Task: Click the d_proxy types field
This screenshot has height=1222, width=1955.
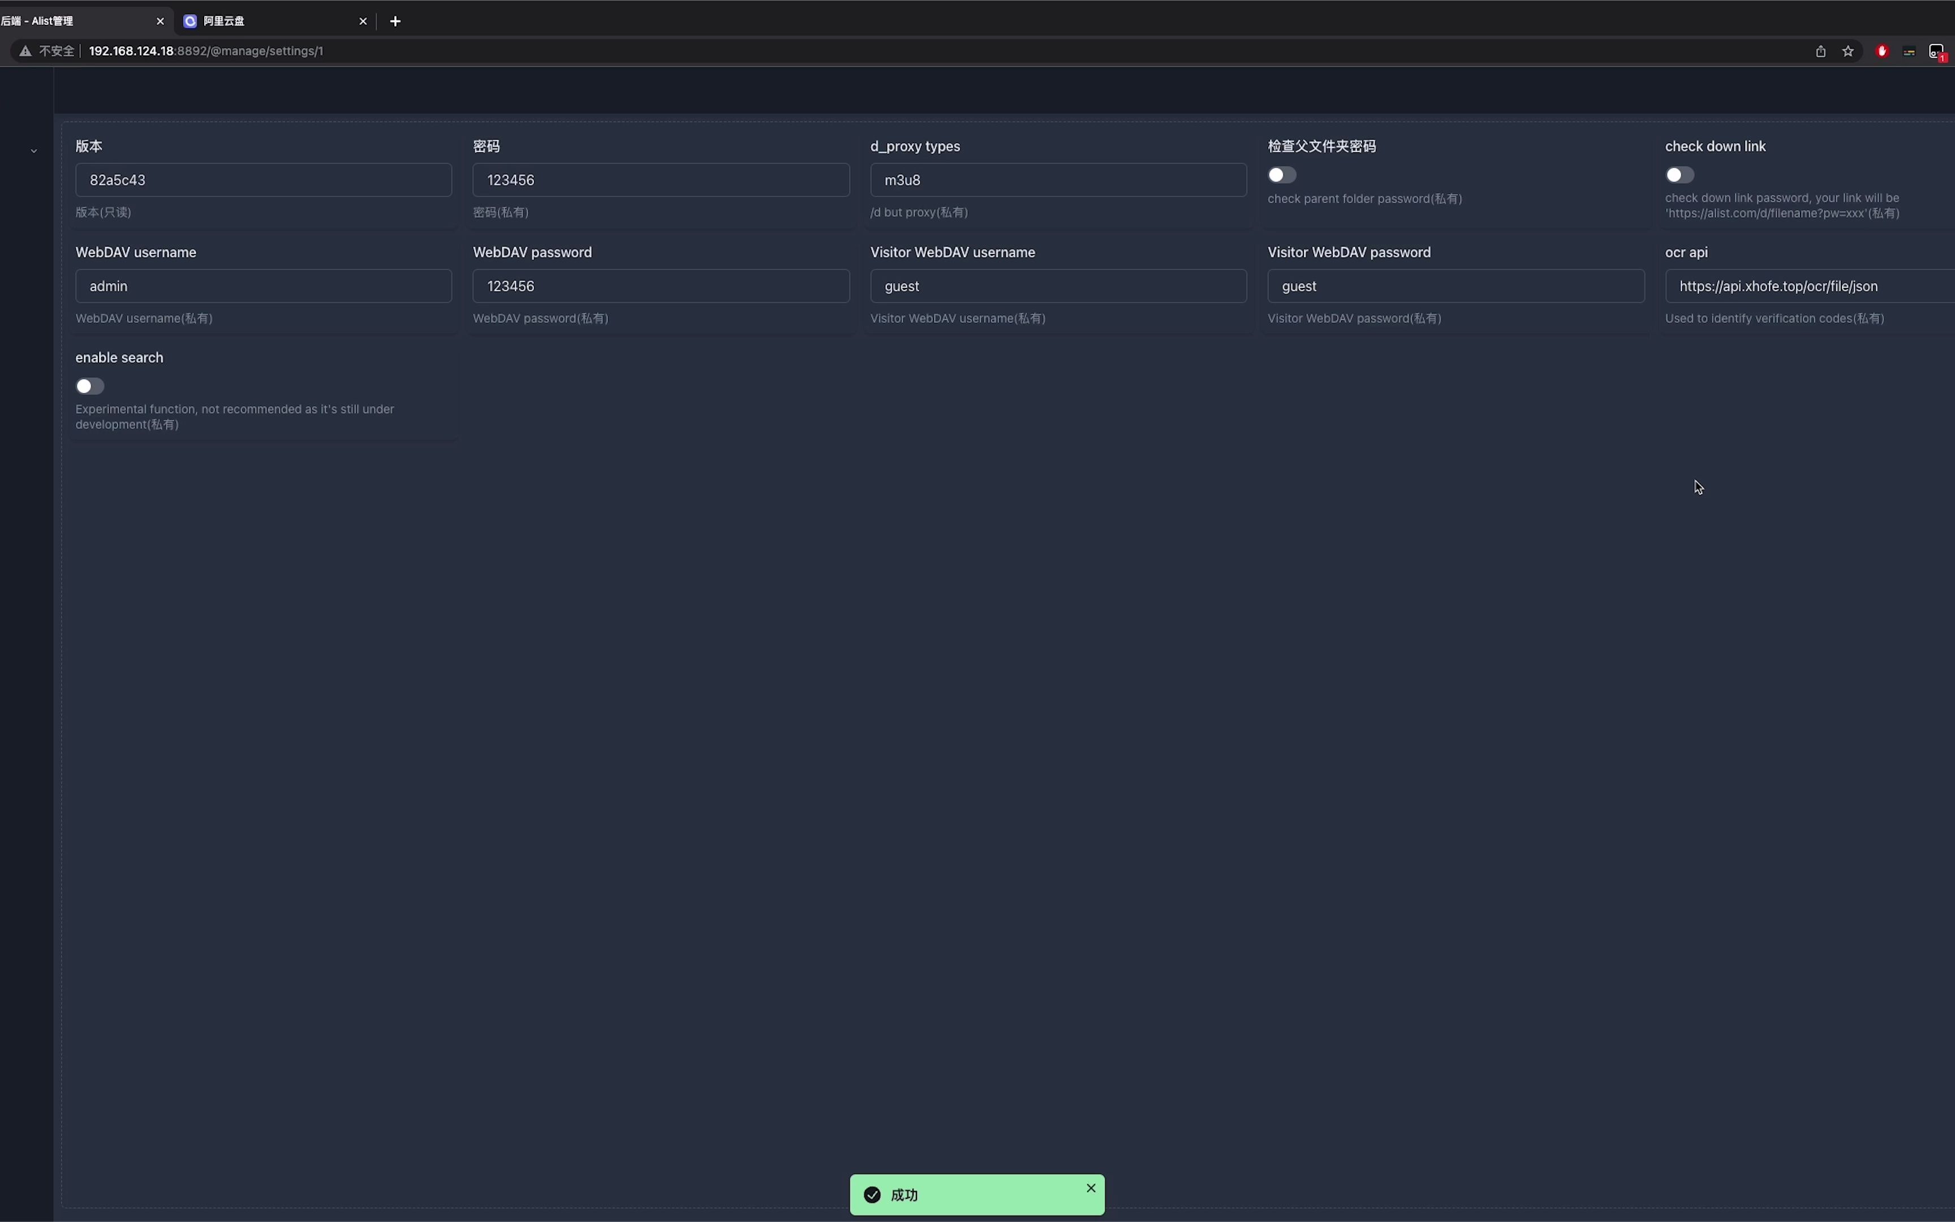Action: tap(1058, 179)
